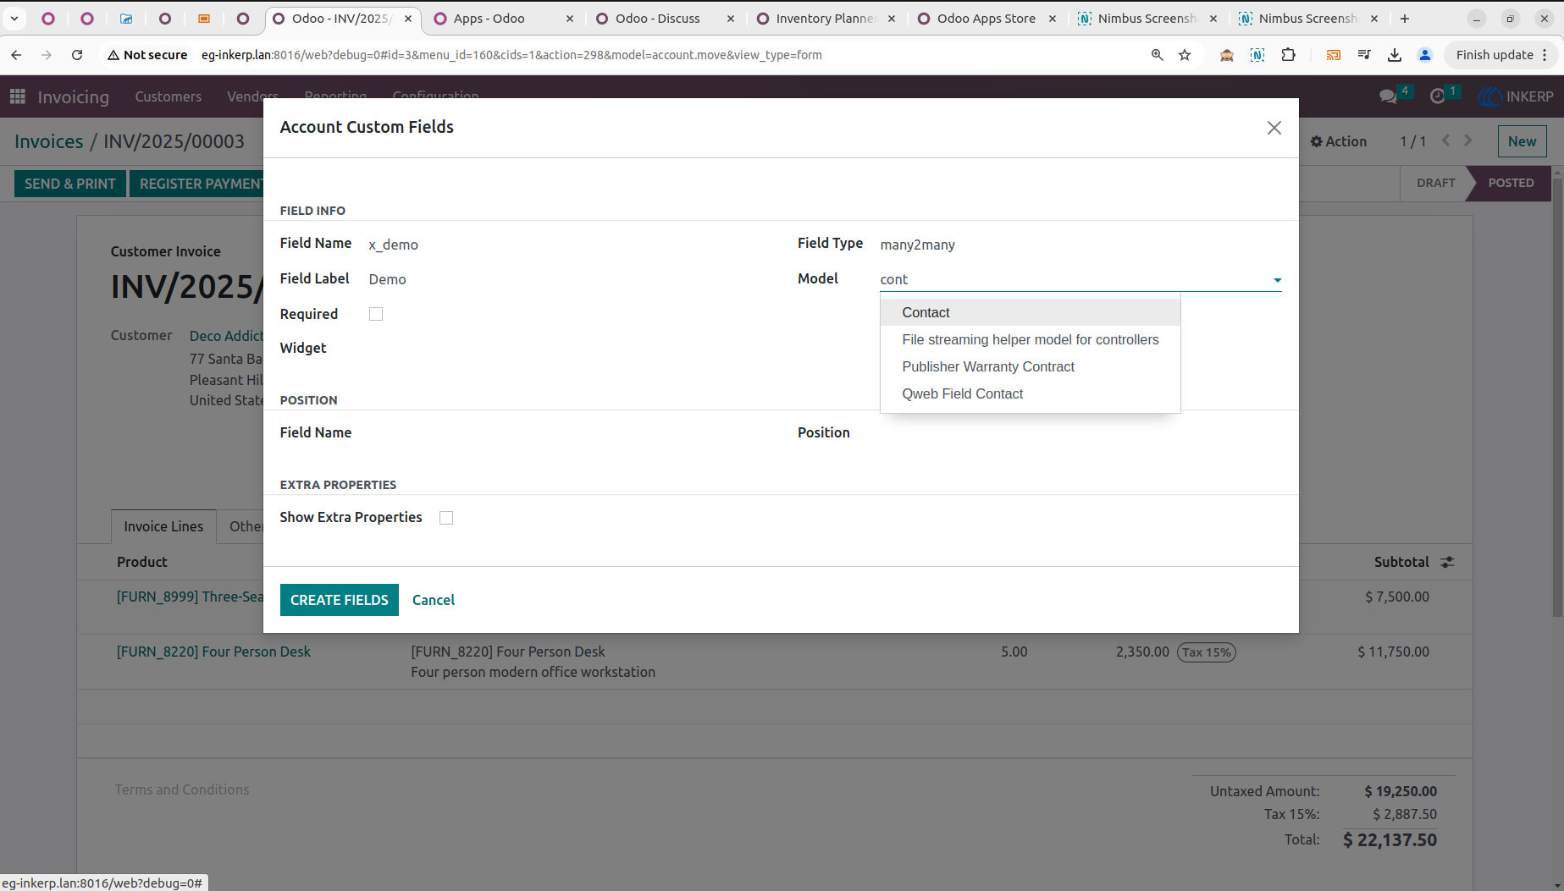Switch to the Odoo Apps Store tab
The height and width of the screenshot is (891, 1564).
point(986,19)
